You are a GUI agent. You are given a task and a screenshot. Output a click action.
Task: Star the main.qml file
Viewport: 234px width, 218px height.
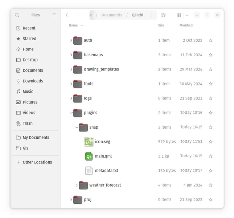(x=210, y=156)
